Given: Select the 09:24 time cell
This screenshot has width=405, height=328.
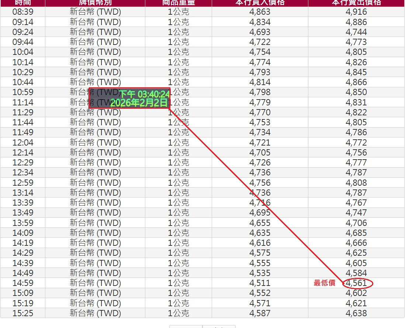Looking at the screenshot, I should tap(23, 32).
